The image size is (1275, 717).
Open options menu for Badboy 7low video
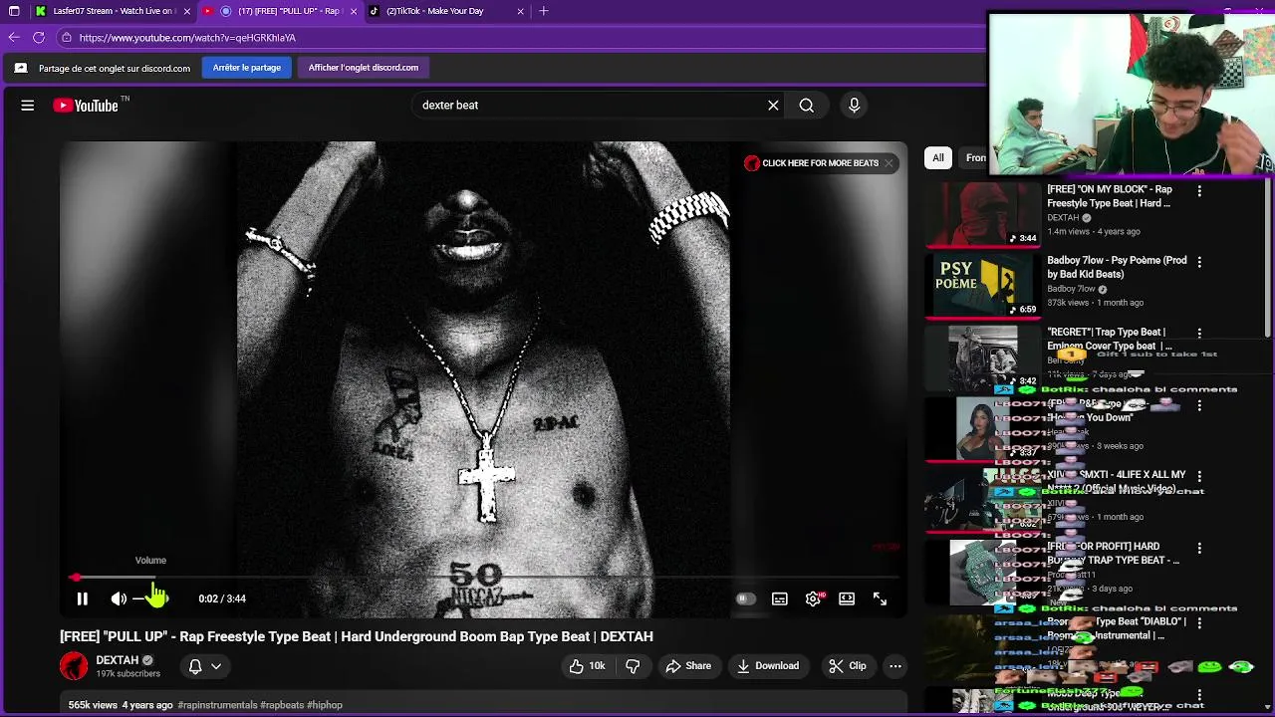(x=1199, y=262)
